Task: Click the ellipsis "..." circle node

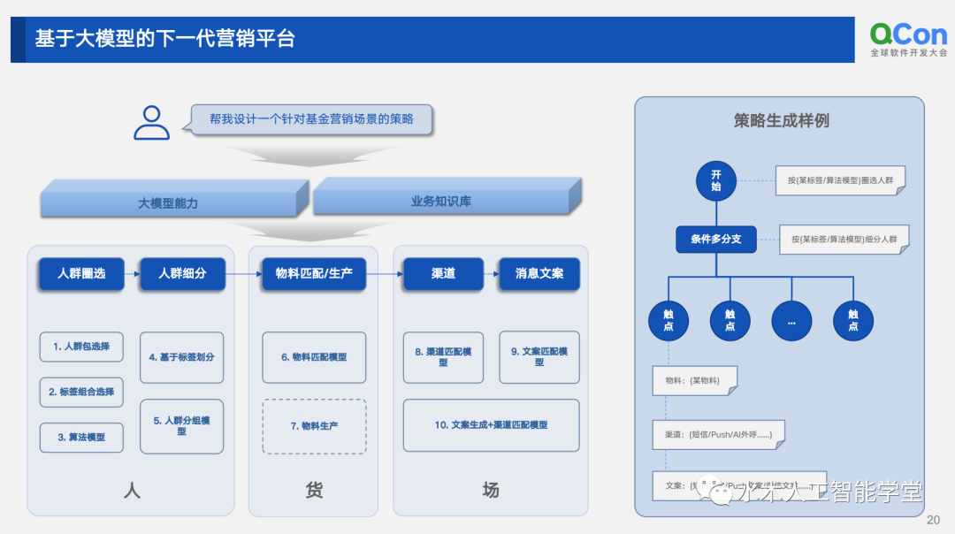Action: click(x=791, y=321)
